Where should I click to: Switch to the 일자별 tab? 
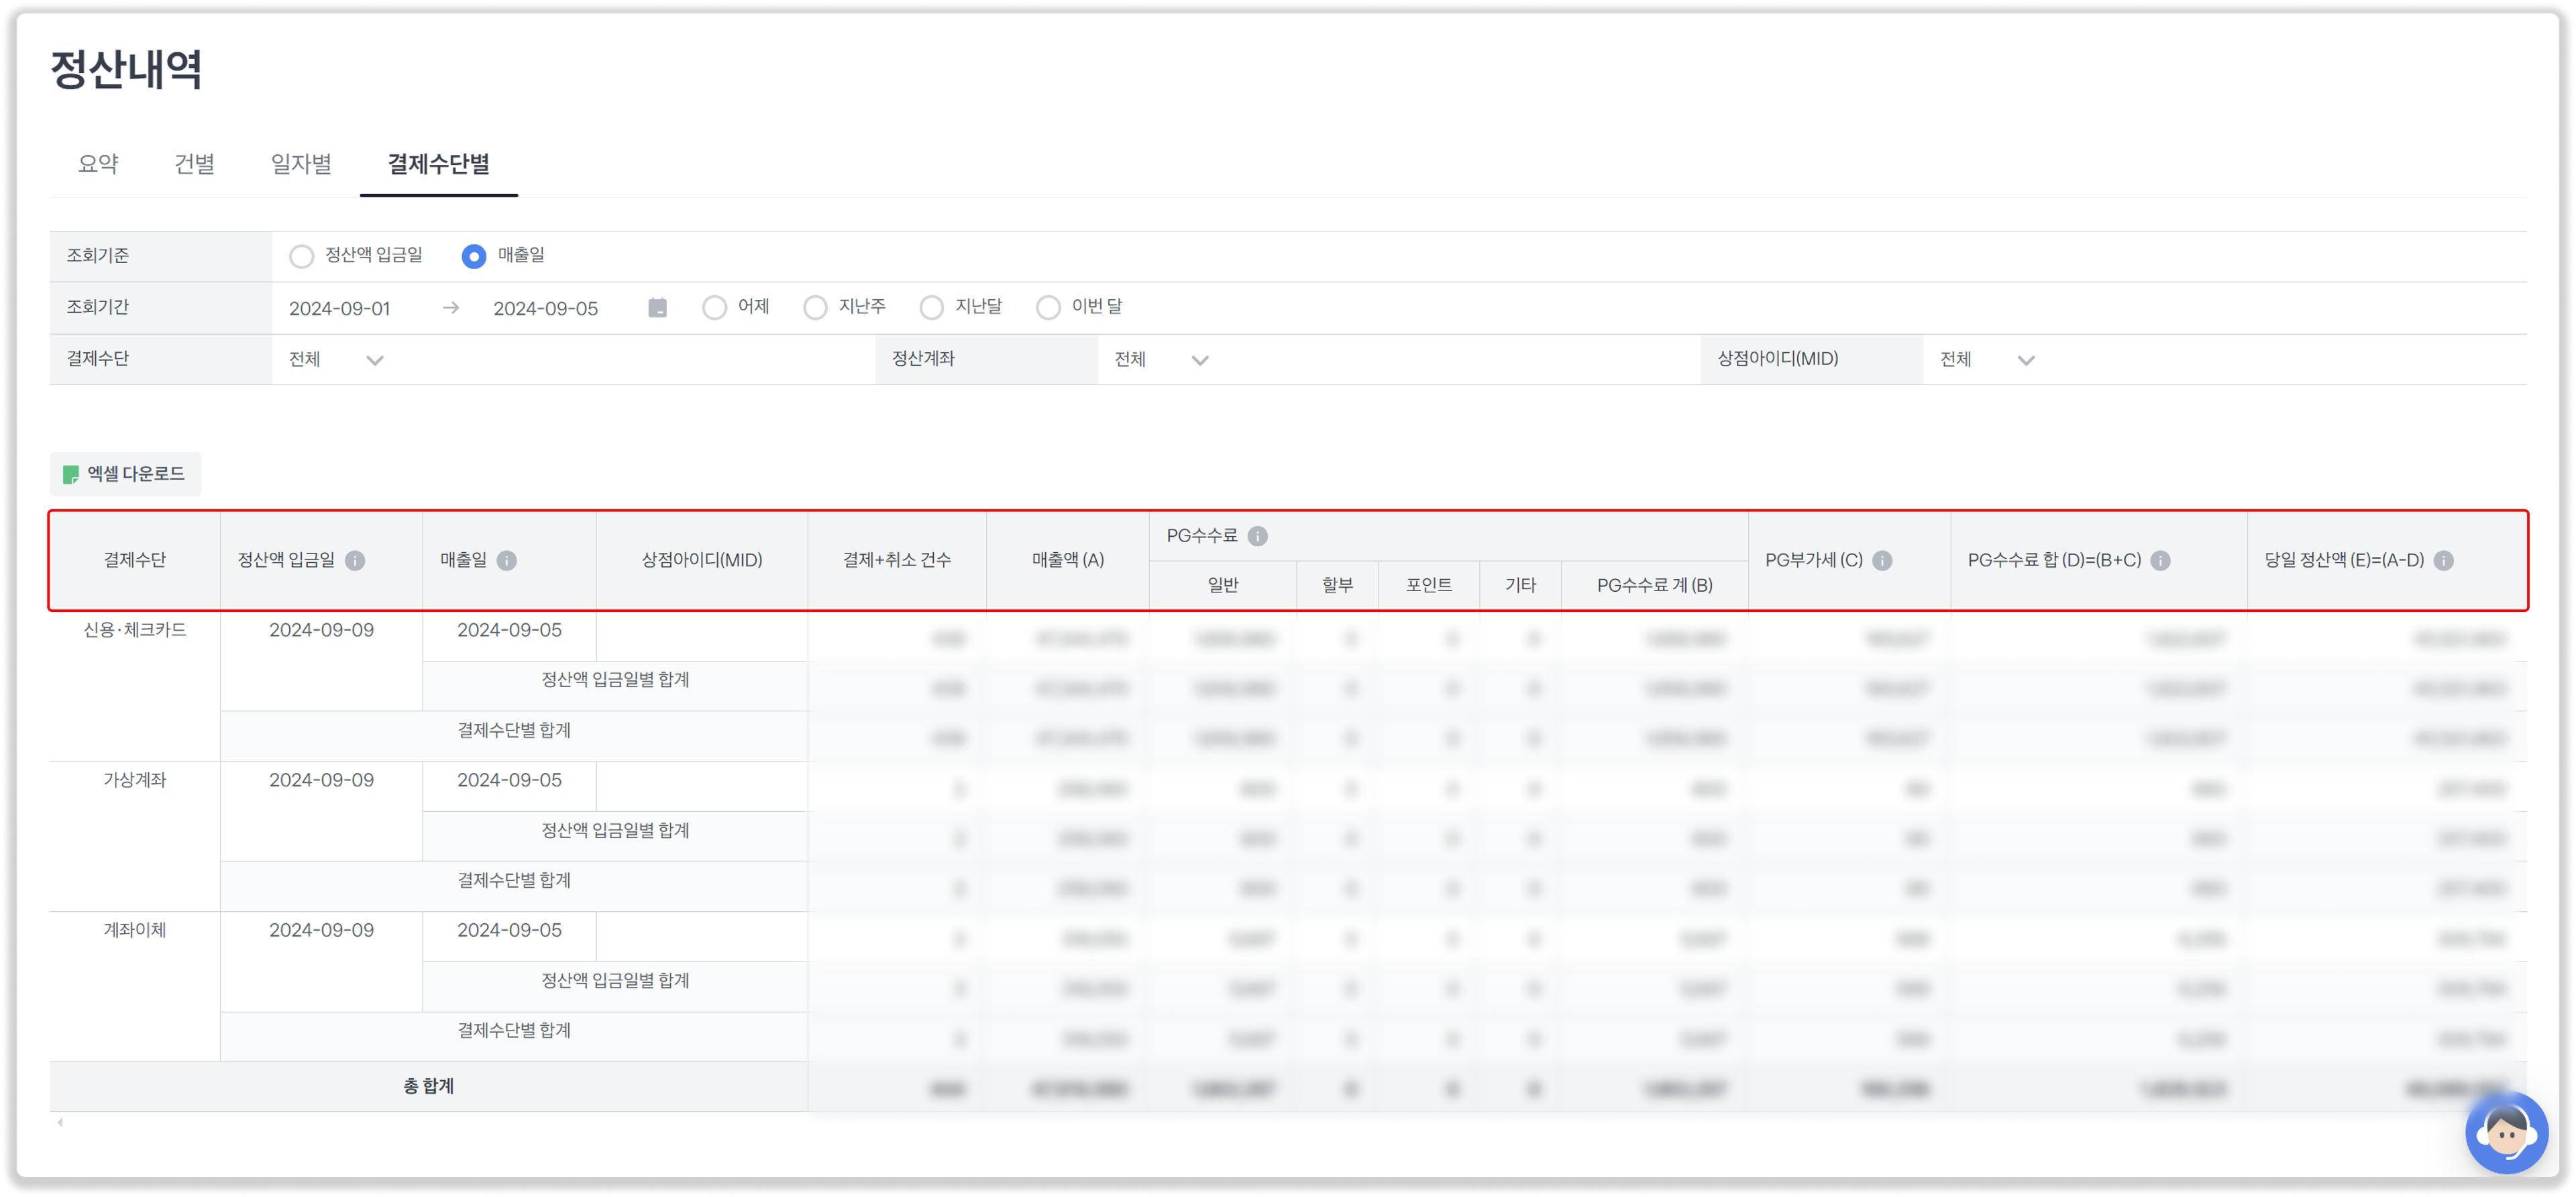(301, 164)
